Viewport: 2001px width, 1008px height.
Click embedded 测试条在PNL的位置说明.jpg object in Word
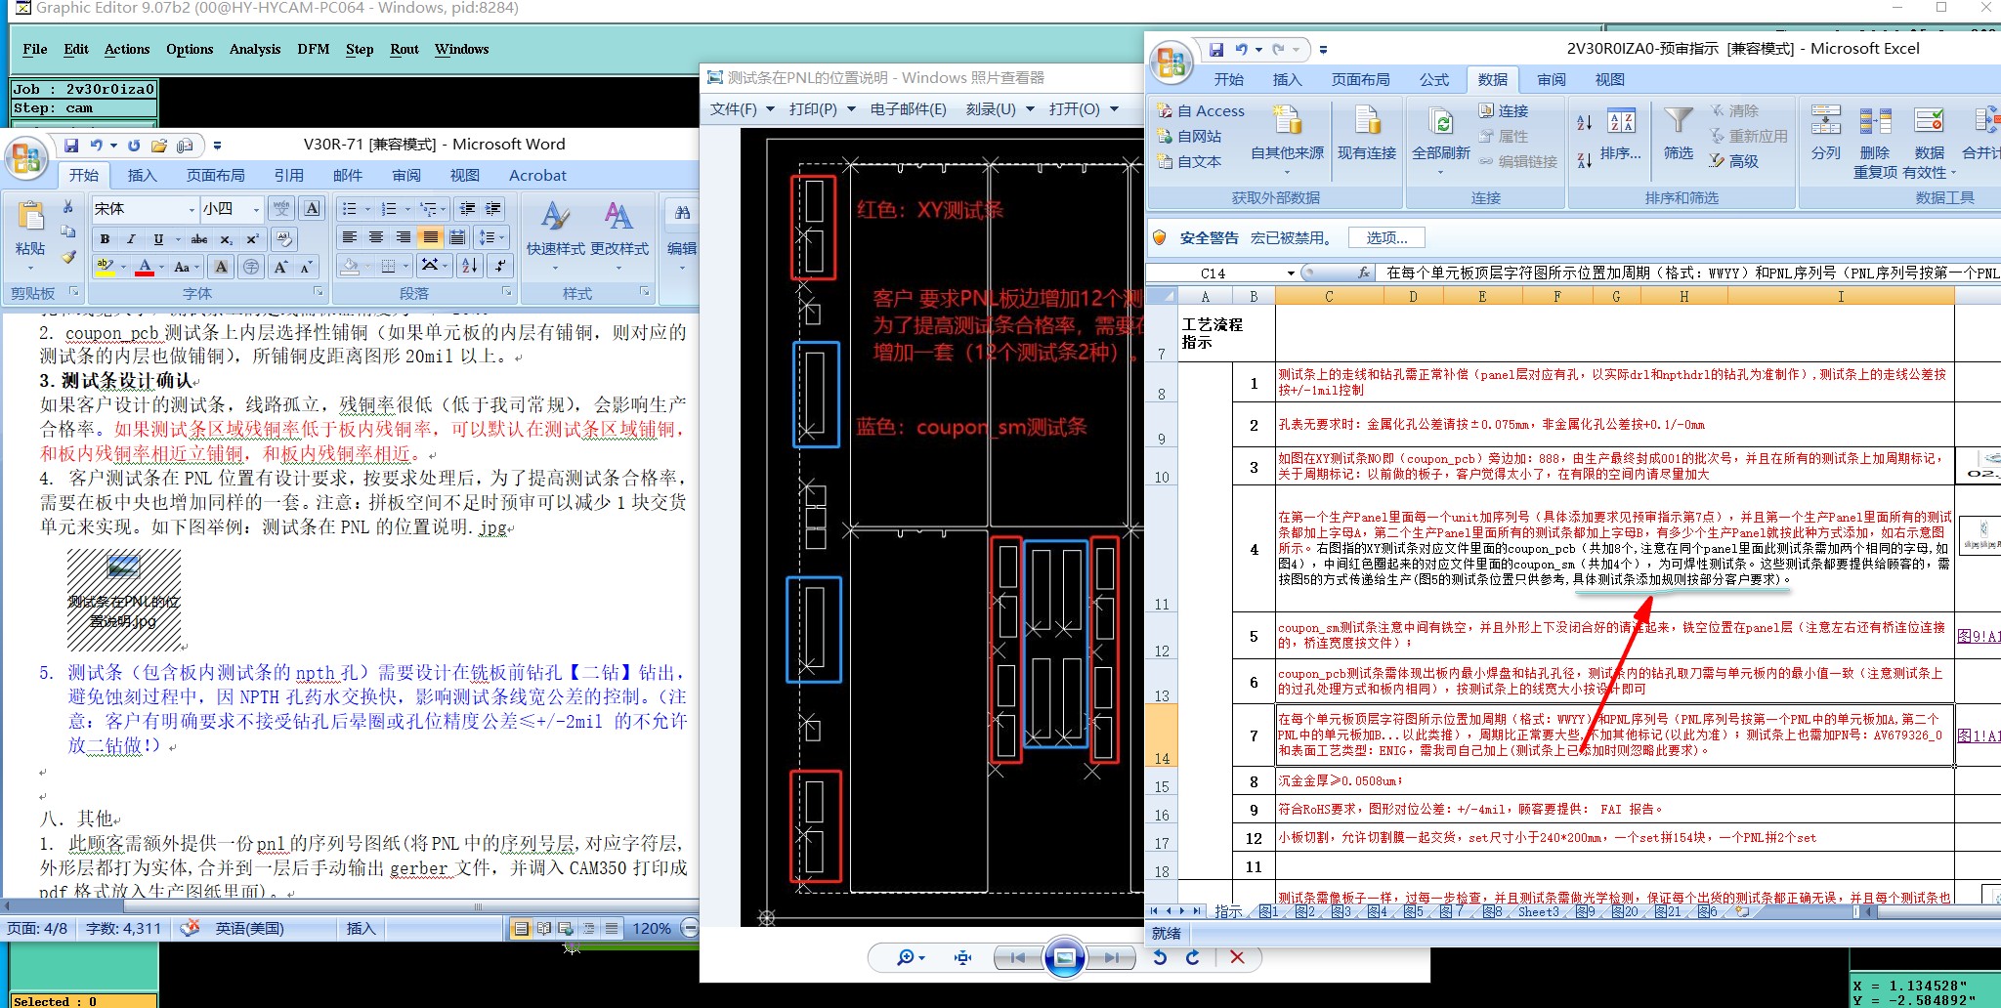pos(123,599)
